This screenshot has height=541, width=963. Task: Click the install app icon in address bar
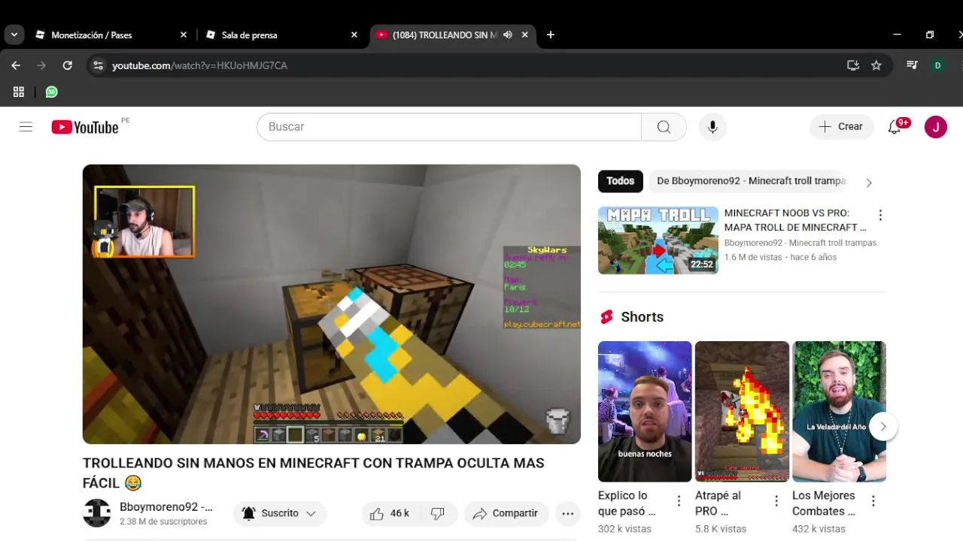(x=853, y=65)
